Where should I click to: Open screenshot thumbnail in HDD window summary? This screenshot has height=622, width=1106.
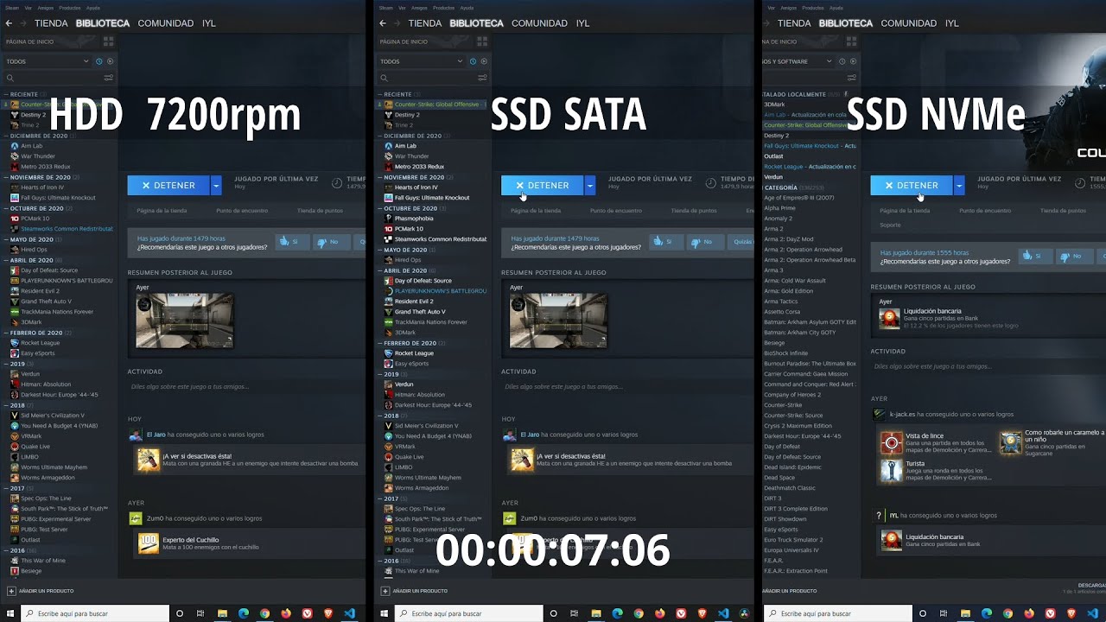pyautogui.click(x=184, y=321)
